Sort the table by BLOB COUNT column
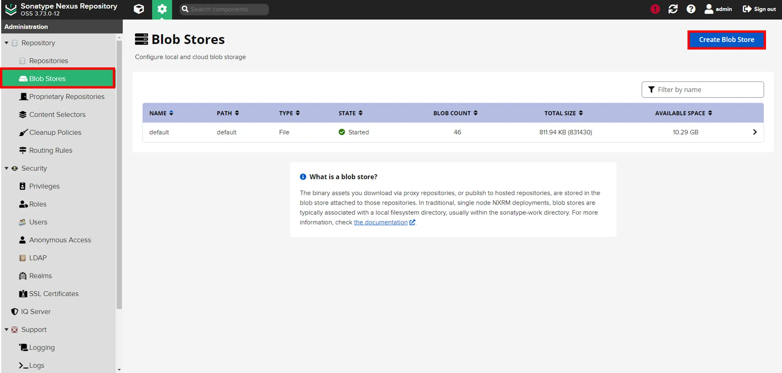This screenshot has width=782, height=373. click(456, 113)
